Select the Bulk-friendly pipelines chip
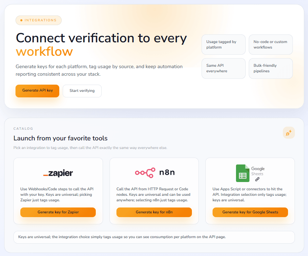Image resolution: width=308 pixels, height=256 pixels. click(271, 68)
